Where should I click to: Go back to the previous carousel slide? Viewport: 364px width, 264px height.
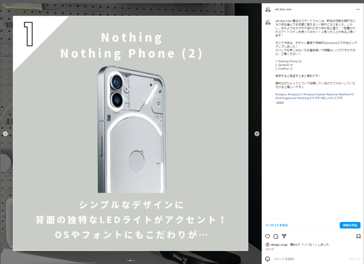[x=5, y=134]
